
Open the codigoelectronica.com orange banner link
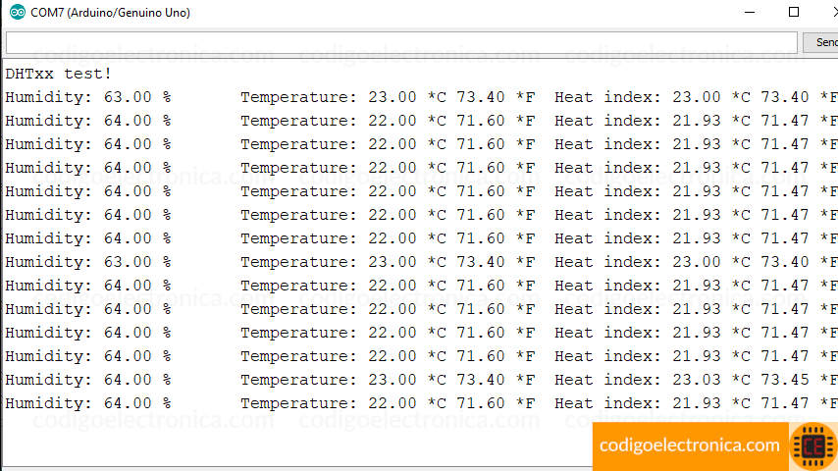[x=690, y=445]
